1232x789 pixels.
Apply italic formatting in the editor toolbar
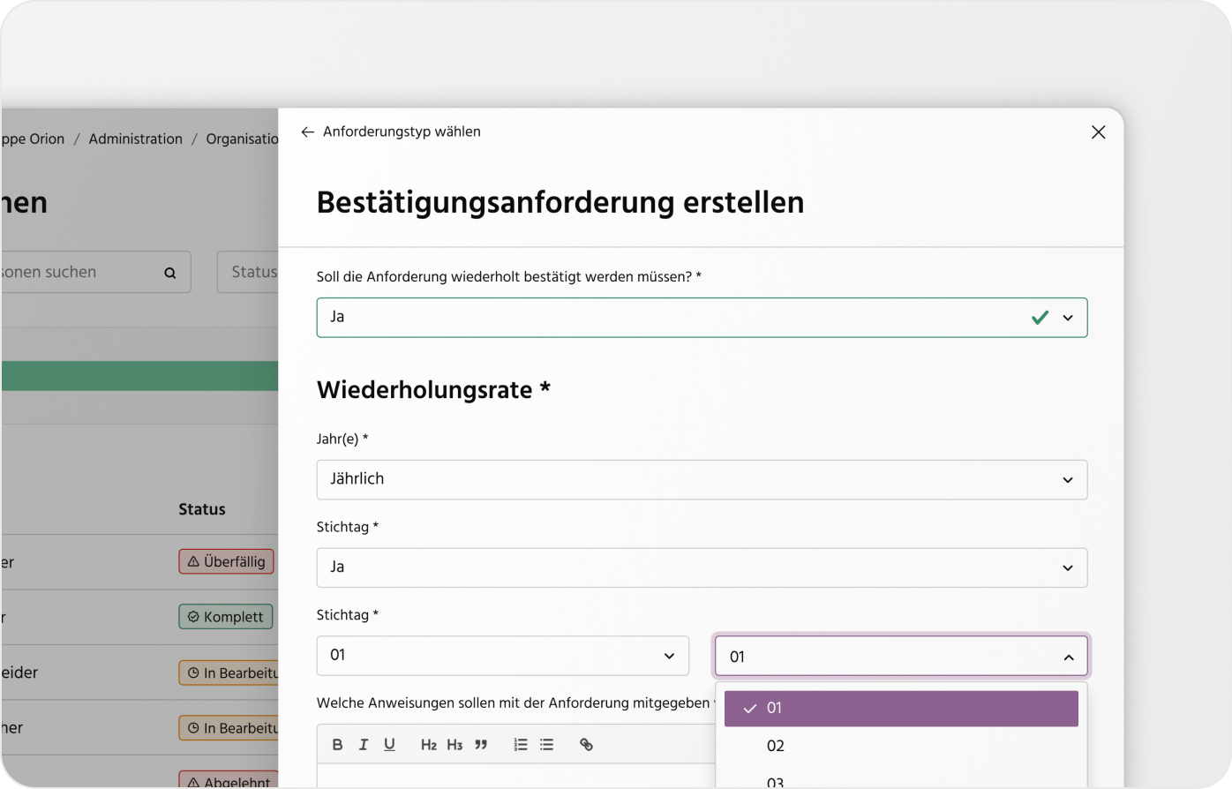[364, 744]
